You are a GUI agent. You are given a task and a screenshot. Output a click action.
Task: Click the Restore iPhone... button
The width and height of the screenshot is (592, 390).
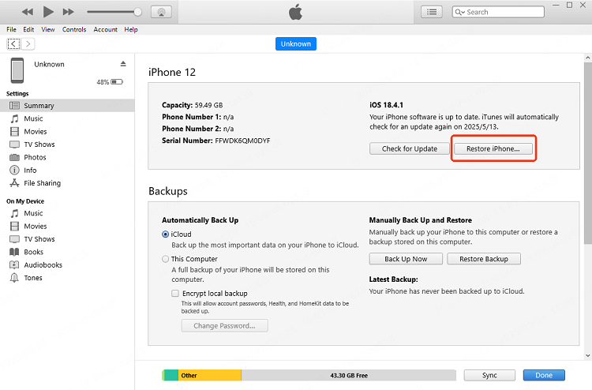[x=493, y=148]
